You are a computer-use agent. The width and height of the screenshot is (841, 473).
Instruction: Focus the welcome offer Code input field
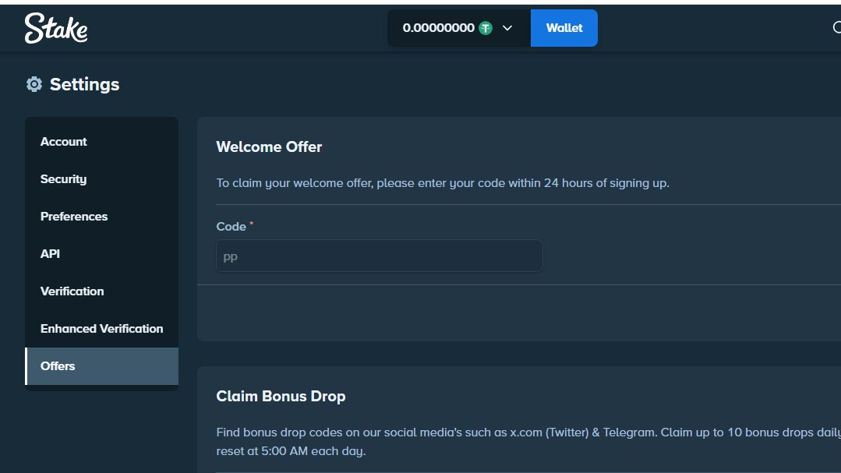(x=380, y=256)
